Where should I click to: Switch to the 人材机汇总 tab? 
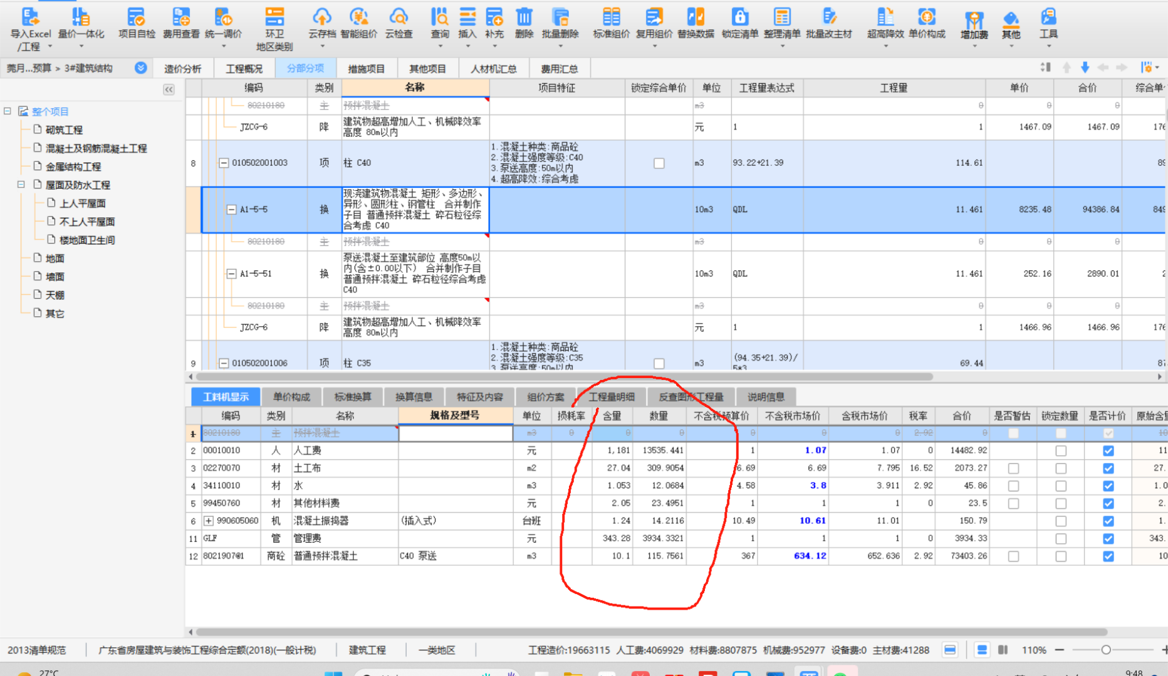494,69
